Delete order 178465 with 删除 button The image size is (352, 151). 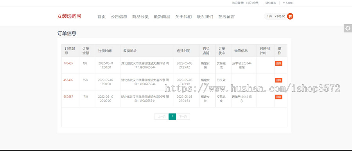pyautogui.click(x=279, y=64)
